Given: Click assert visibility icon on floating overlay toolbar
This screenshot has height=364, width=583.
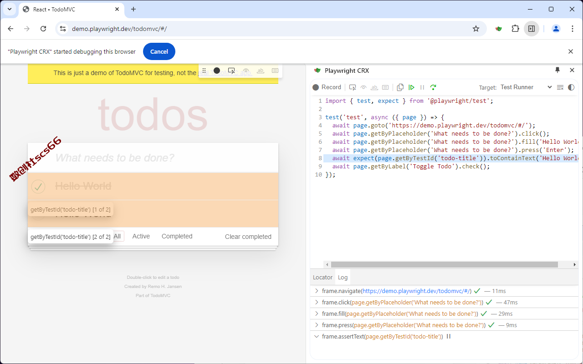Looking at the screenshot, I should 246,71.
